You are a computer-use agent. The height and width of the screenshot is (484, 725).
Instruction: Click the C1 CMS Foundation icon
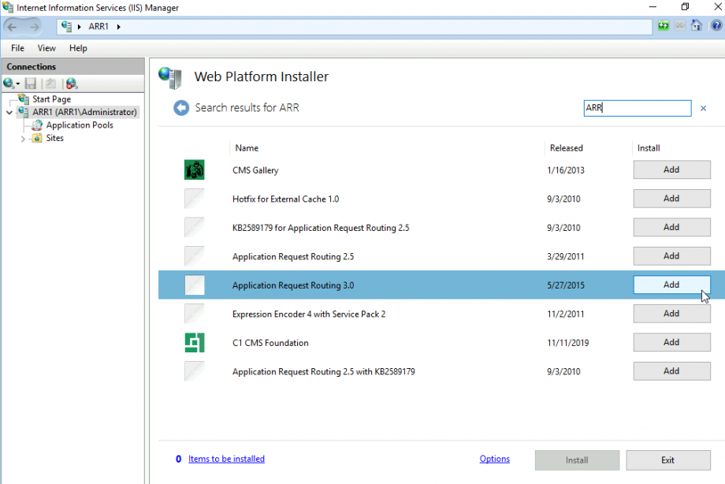[x=193, y=342]
